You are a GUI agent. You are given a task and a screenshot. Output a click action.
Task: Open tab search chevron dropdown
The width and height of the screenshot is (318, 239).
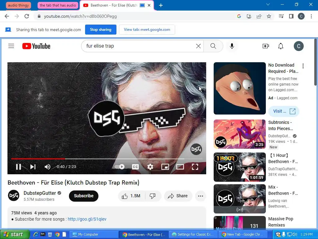268,4
